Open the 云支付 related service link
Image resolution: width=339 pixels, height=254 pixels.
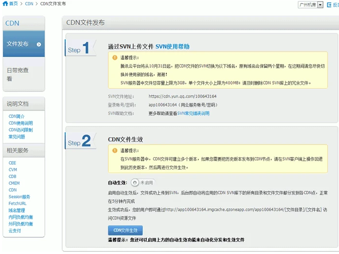click(x=15, y=231)
